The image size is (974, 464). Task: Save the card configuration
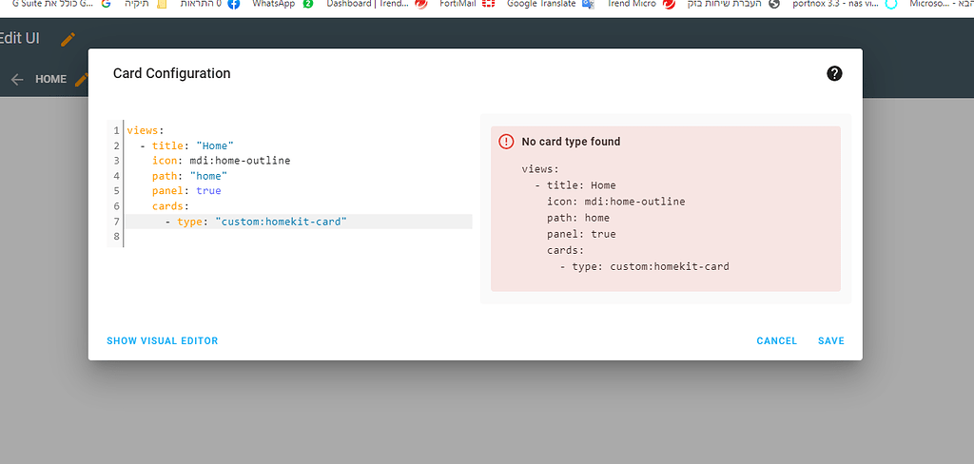click(x=831, y=341)
